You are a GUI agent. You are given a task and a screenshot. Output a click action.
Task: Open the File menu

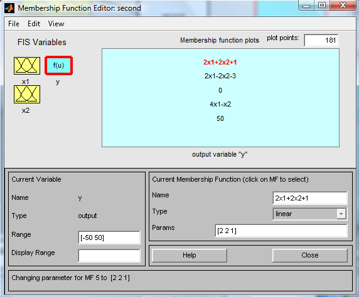pos(14,24)
